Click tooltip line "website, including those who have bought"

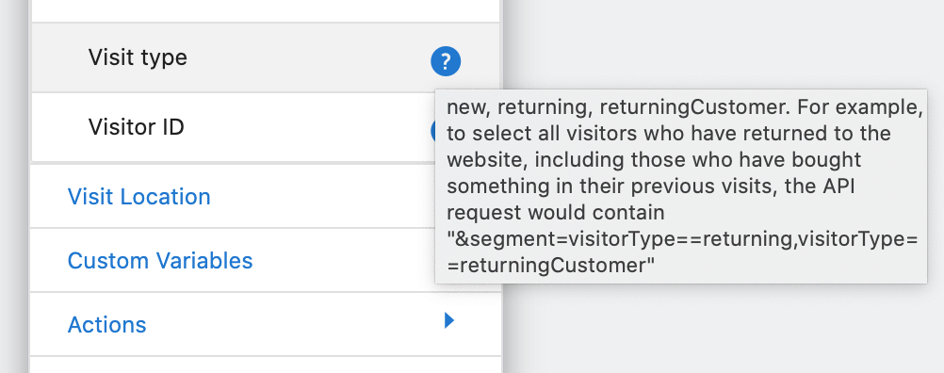click(x=654, y=161)
